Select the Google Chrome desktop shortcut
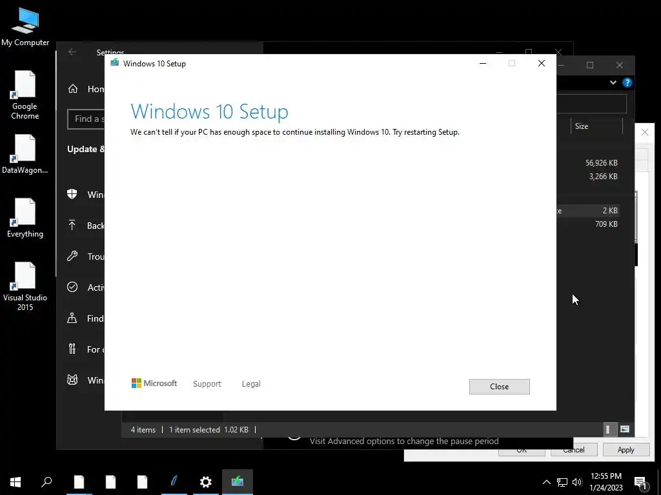661x495 pixels. [x=25, y=95]
